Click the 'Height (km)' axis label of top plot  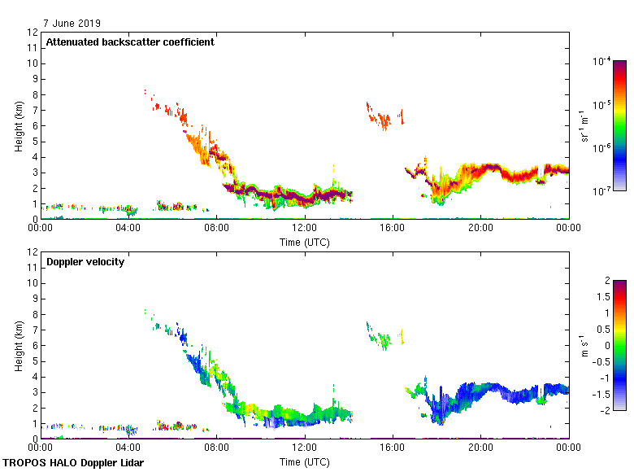(x=18, y=125)
